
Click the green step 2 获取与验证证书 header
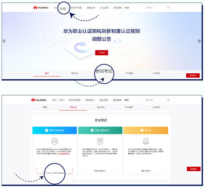(x=100, y=130)
